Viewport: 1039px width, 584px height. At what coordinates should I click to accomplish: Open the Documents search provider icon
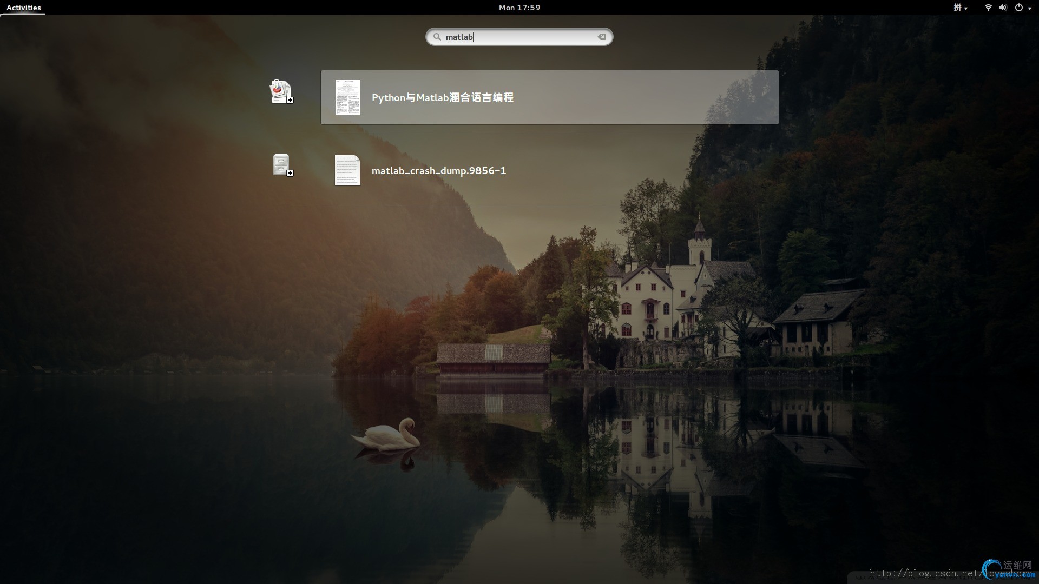280,91
